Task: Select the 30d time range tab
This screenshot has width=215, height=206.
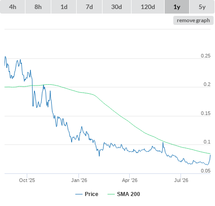Action: 117,7
